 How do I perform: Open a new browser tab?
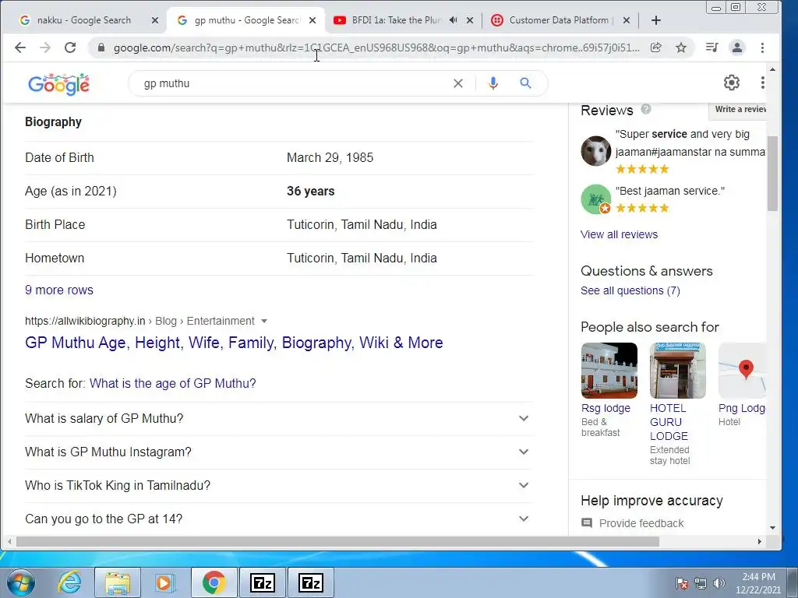point(656,20)
